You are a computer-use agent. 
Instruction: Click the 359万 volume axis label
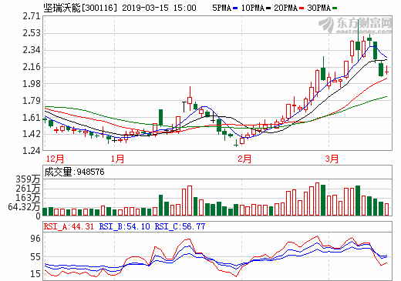(29, 179)
